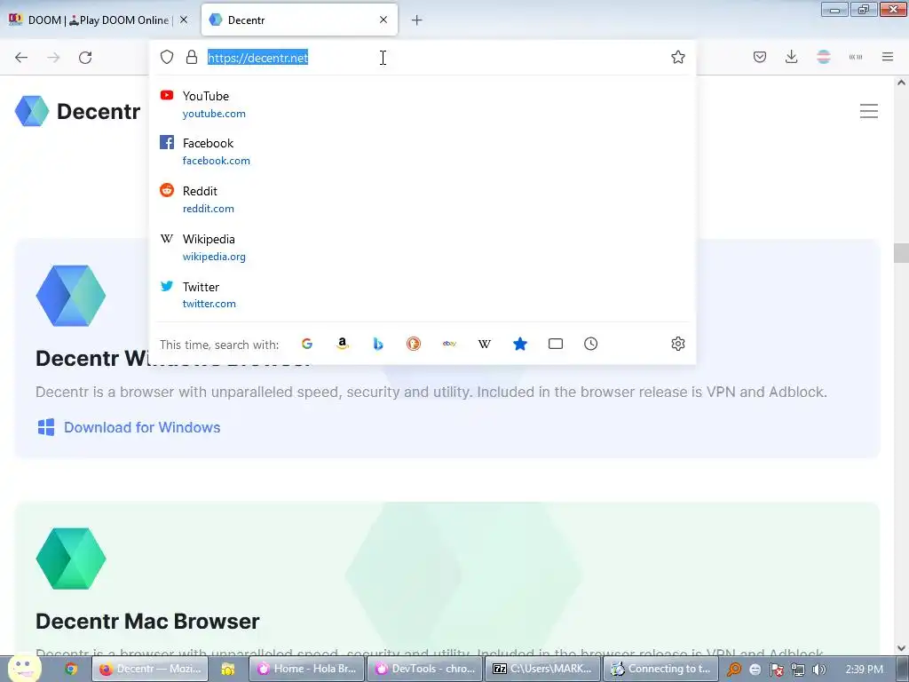
Task: Search this time with Google
Action: (306, 344)
